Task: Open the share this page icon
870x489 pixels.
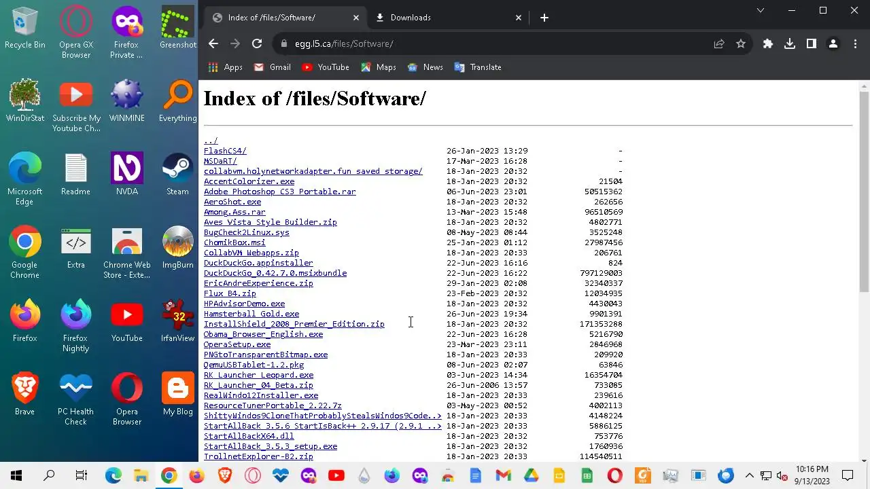Action: (x=719, y=43)
